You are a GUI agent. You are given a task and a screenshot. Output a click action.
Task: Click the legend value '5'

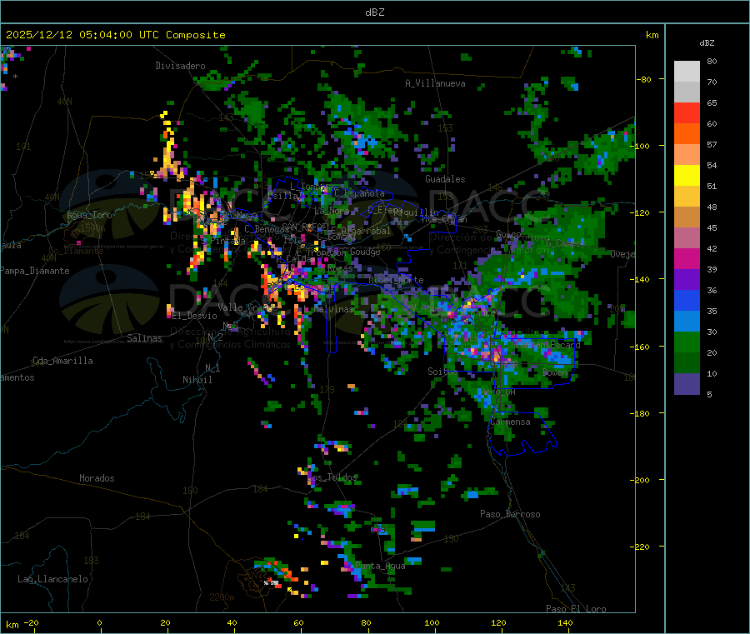point(709,394)
